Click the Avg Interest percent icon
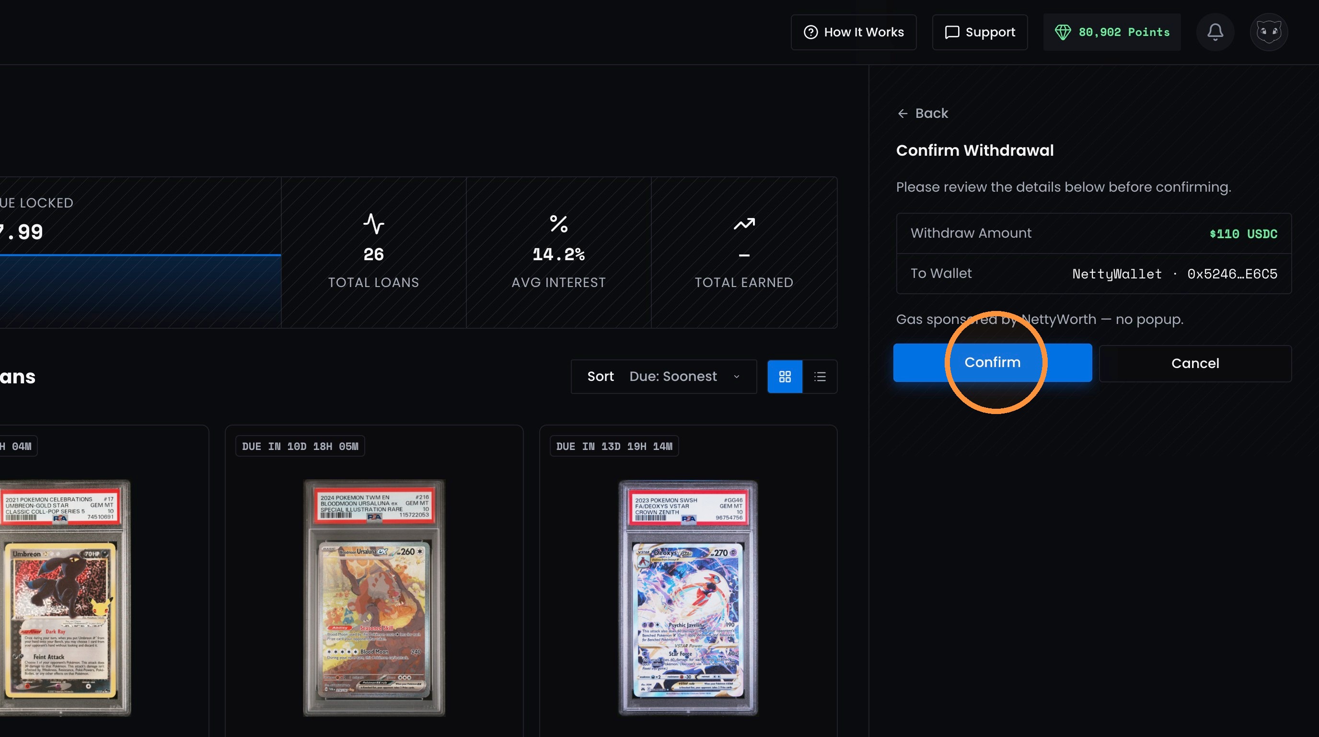This screenshot has width=1319, height=737. click(559, 224)
